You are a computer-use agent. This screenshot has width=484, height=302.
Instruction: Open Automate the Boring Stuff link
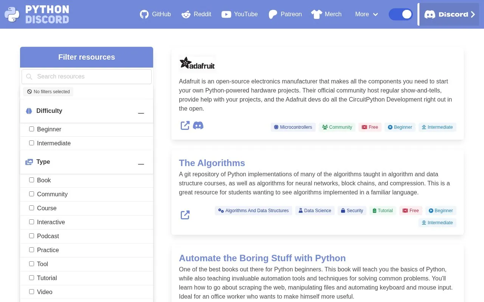pyautogui.click(x=262, y=258)
